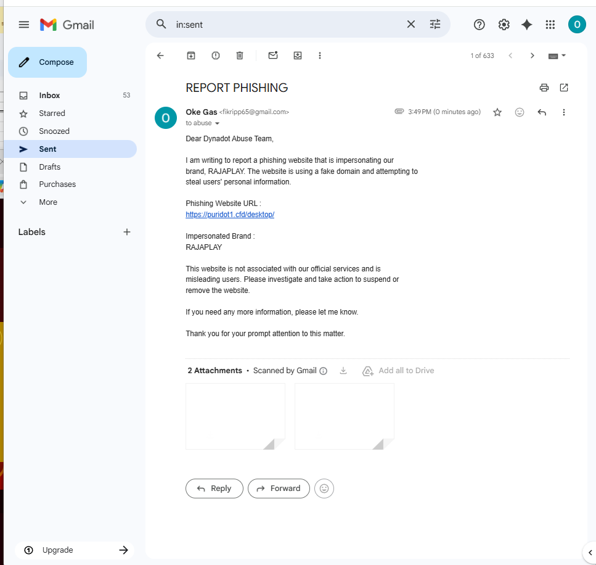Create a new label with the plus icon
The height and width of the screenshot is (565, 596).
point(127,232)
